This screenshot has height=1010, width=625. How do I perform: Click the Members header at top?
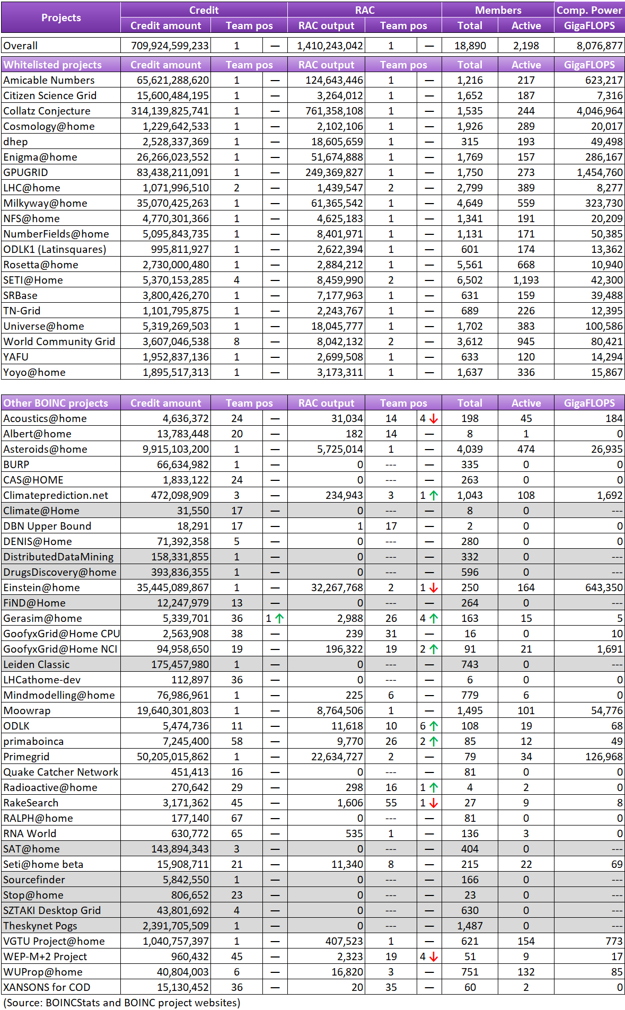(x=498, y=10)
